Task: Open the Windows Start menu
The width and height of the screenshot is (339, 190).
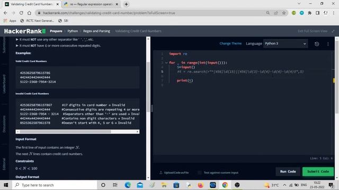Action: coord(6,185)
